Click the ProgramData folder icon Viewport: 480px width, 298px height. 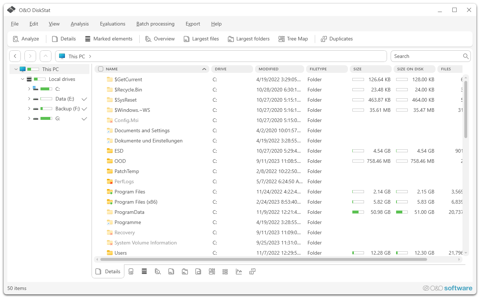pyautogui.click(x=109, y=212)
